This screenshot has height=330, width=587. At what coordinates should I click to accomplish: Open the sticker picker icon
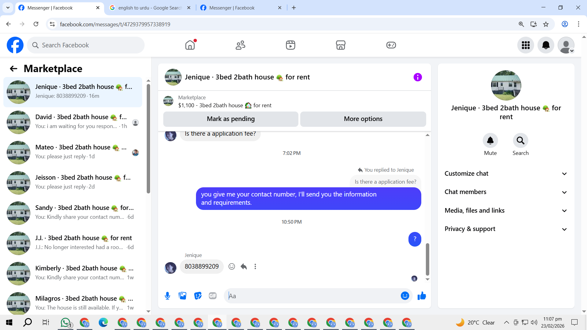pos(198,296)
